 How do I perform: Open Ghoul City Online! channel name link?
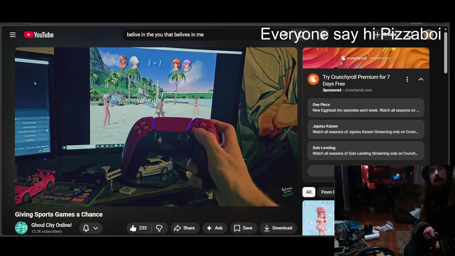point(52,225)
